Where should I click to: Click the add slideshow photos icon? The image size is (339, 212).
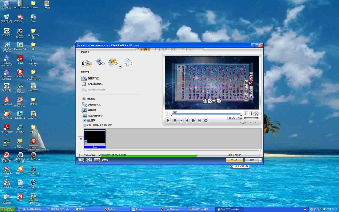pos(113,63)
